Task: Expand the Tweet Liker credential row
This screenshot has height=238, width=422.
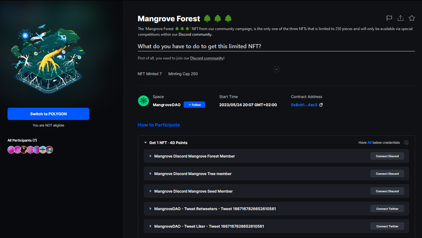Action: 150,226
